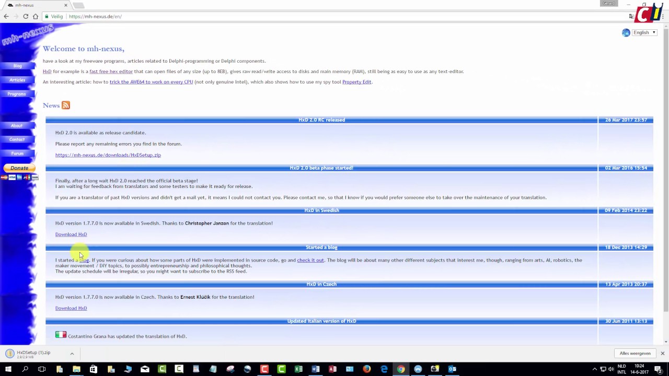Click the NLD INTL keyboard language indicator
This screenshot has width=669, height=376.
(x=622, y=369)
